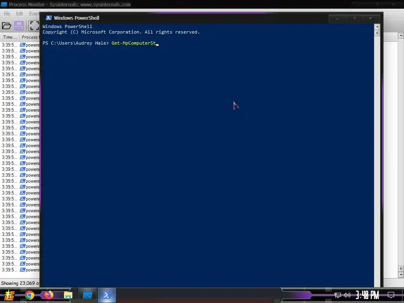
Task: Switch to Process Monitor taskbar button
Action: 87,295
